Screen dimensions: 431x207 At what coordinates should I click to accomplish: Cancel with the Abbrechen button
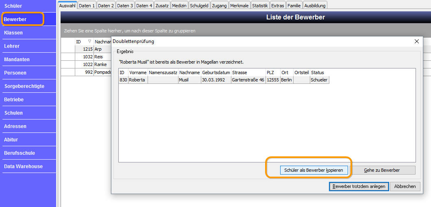405,186
